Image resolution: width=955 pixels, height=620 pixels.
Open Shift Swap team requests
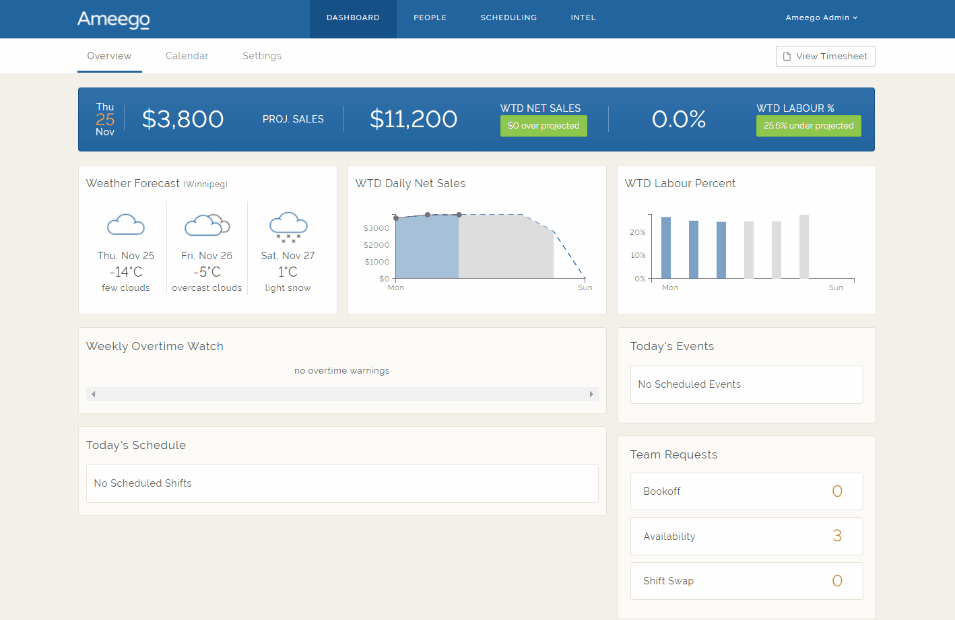click(x=746, y=581)
